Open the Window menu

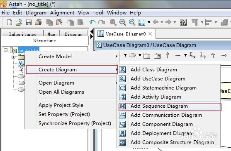pos(117,13)
